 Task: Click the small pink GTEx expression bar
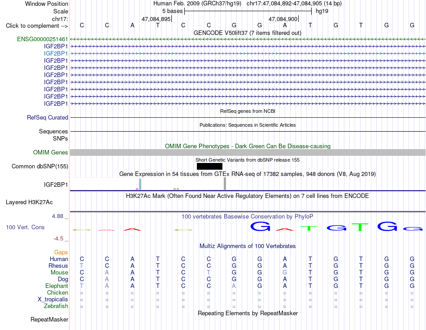[x=137, y=189]
